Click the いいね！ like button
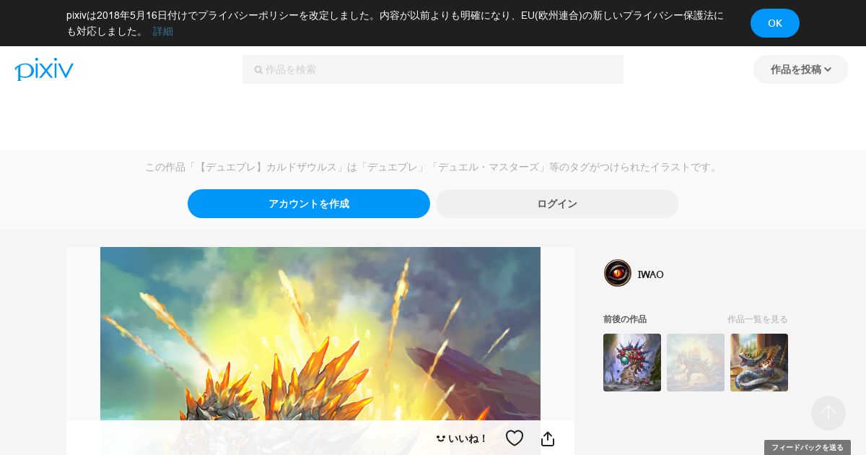The height and width of the screenshot is (455, 866). point(462,438)
